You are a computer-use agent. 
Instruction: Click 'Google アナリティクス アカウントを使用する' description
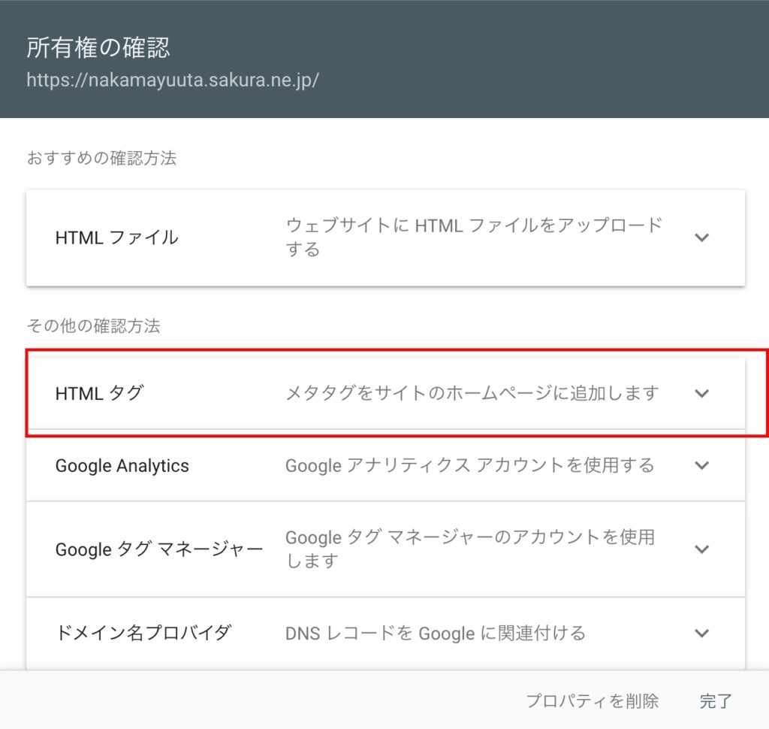click(x=469, y=466)
